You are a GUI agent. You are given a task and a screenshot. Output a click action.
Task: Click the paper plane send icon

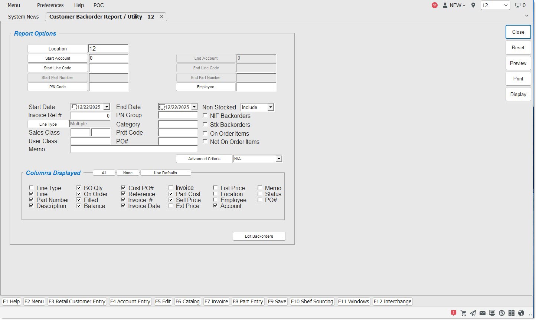click(473, 313)
